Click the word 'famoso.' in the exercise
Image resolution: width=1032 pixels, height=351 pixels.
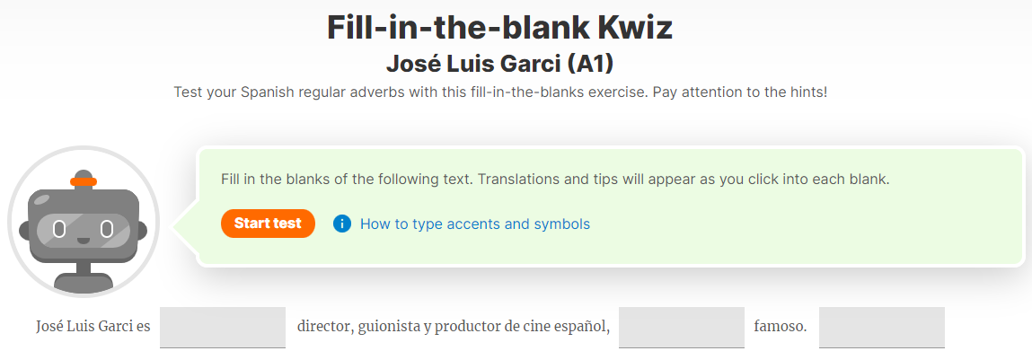click(x=780, y=326)
